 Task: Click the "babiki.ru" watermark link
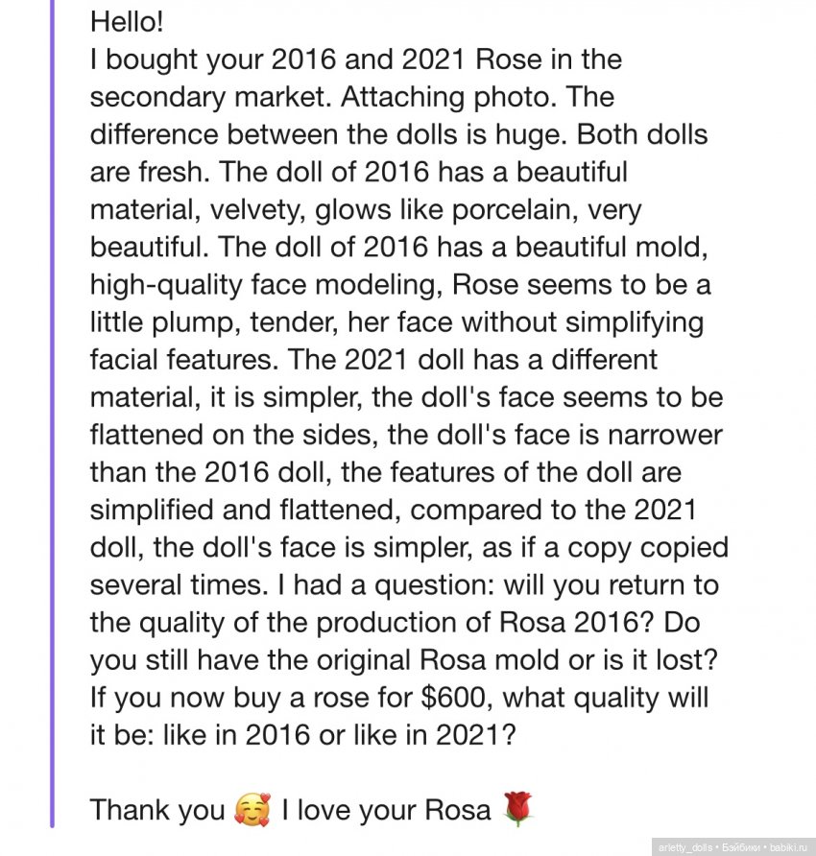[788, 846]
